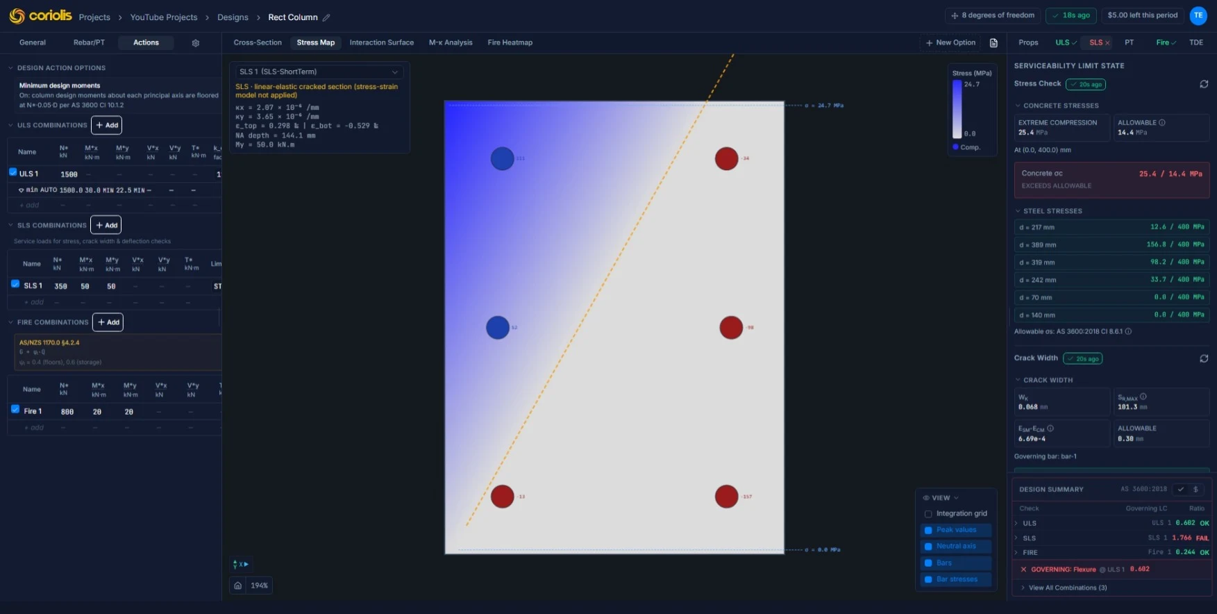Select the middle-left blue rebar bar
The width and height of the screenshot is (1217, 614).
[497, 327]
